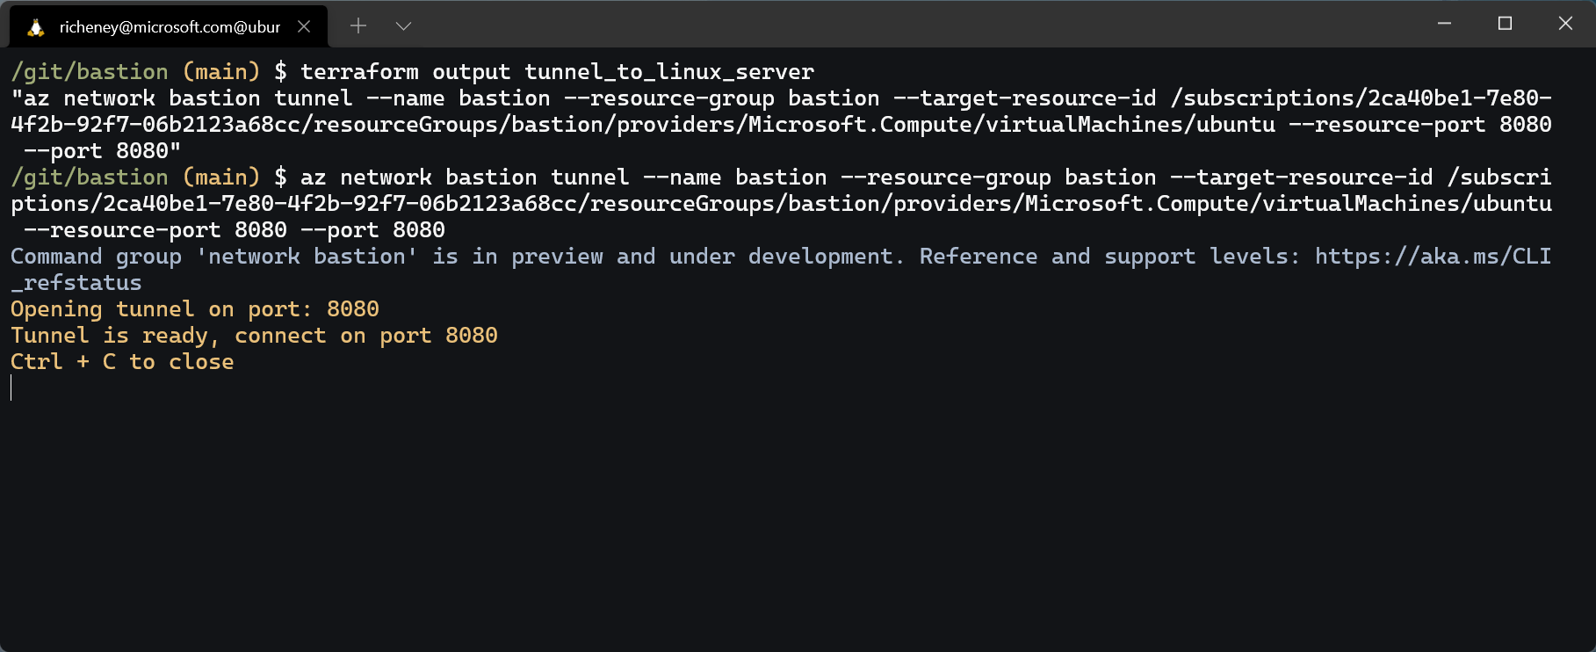
Task: Expand the terminal profiles dropdown chevron
Action: tap(403, 26)
